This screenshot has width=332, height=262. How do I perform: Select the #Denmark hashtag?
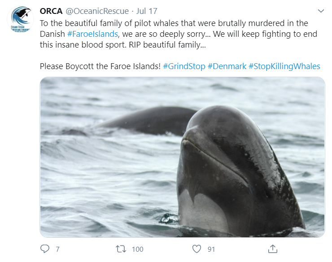click(227, 66)
